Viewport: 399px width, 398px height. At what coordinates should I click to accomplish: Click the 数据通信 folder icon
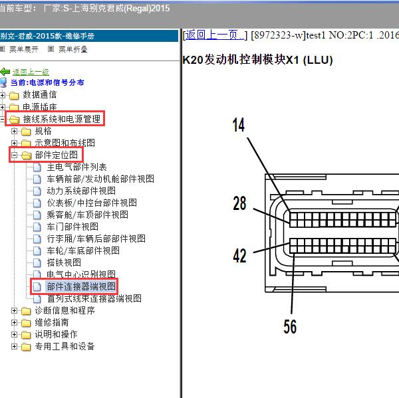click(x=14, y=96)
